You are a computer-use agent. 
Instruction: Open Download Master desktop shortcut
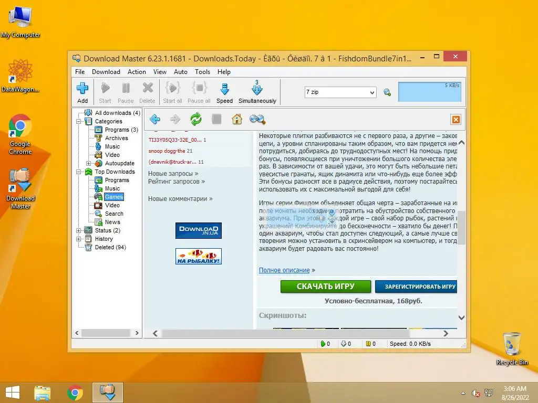(20, 189)
